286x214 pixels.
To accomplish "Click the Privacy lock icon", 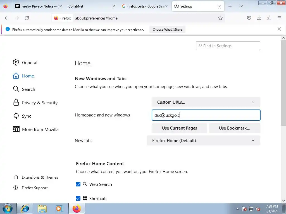I will [16, 103].
